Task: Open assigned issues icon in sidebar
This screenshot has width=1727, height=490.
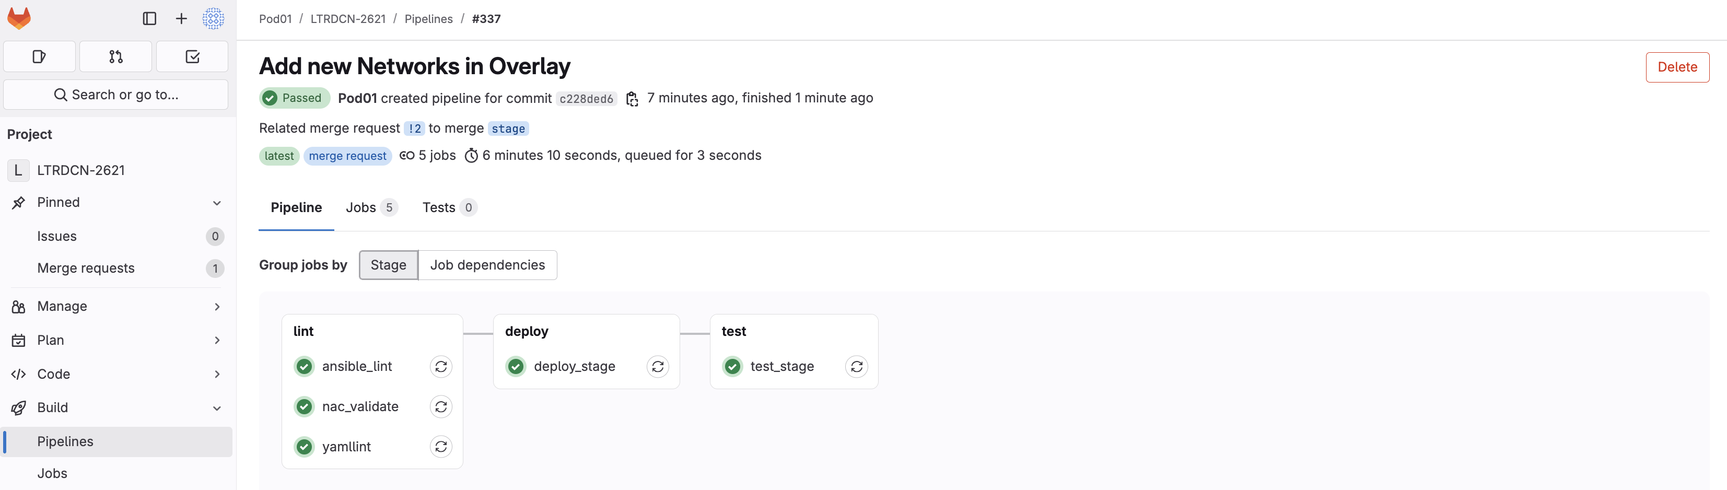Action: pos(39,57)
